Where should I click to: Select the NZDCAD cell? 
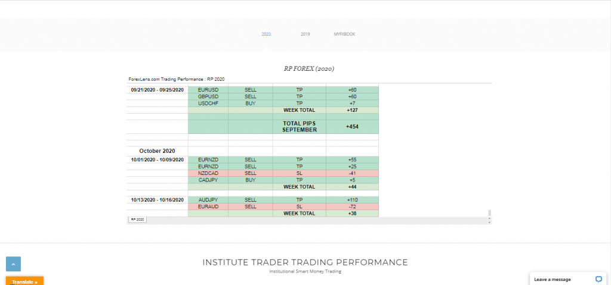point(208,173)
